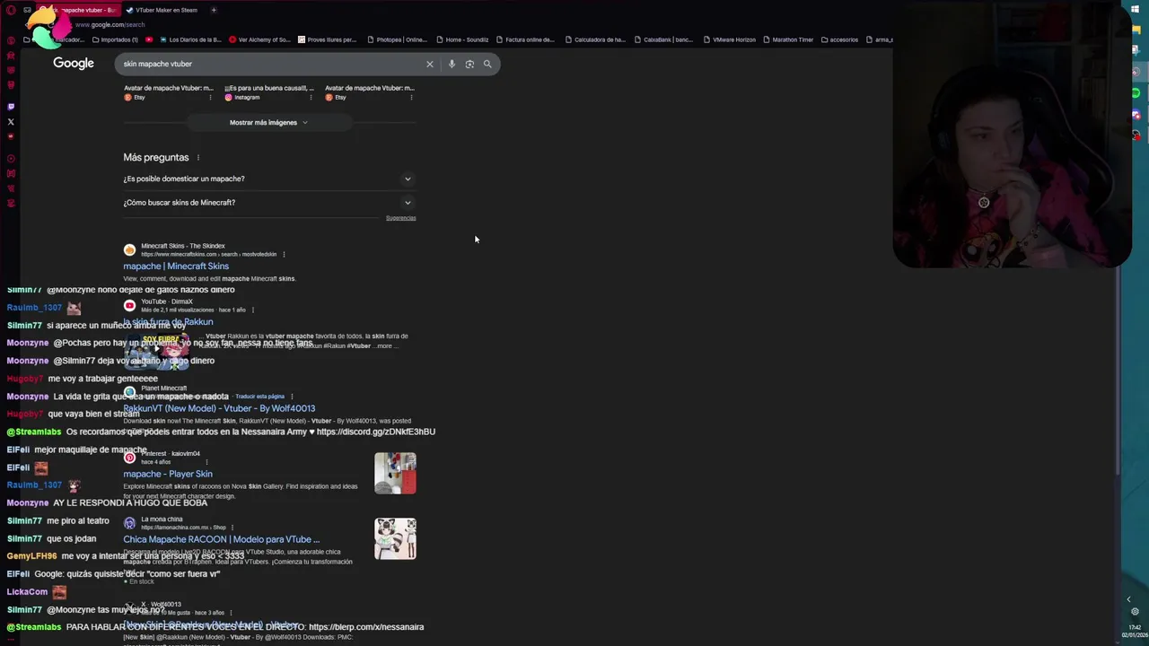The width and height of the screenshot is (1149, 646).
Task: Open the YouTube bookmark icon
Action: pyautogui.click(x=149, y=39)
